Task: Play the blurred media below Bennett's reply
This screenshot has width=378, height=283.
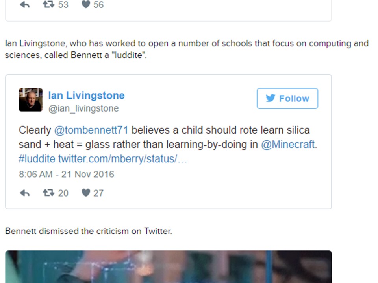Action: (x=169, y=266)
